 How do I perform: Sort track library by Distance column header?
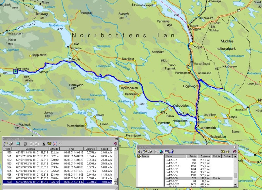(x=205, y=157)
